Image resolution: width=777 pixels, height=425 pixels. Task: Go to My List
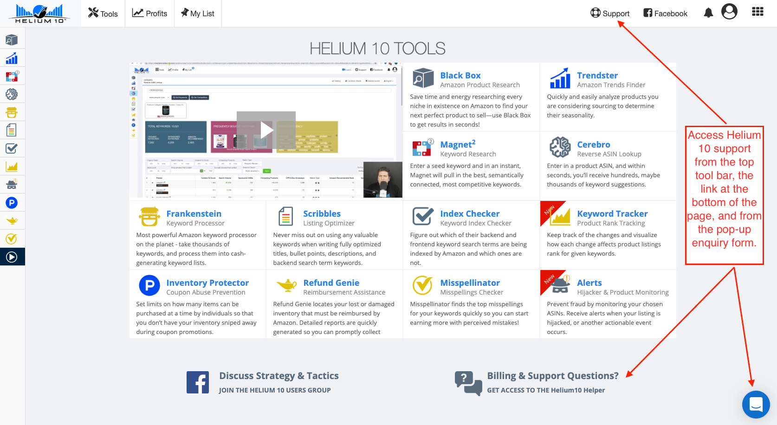tap(198, 13)
